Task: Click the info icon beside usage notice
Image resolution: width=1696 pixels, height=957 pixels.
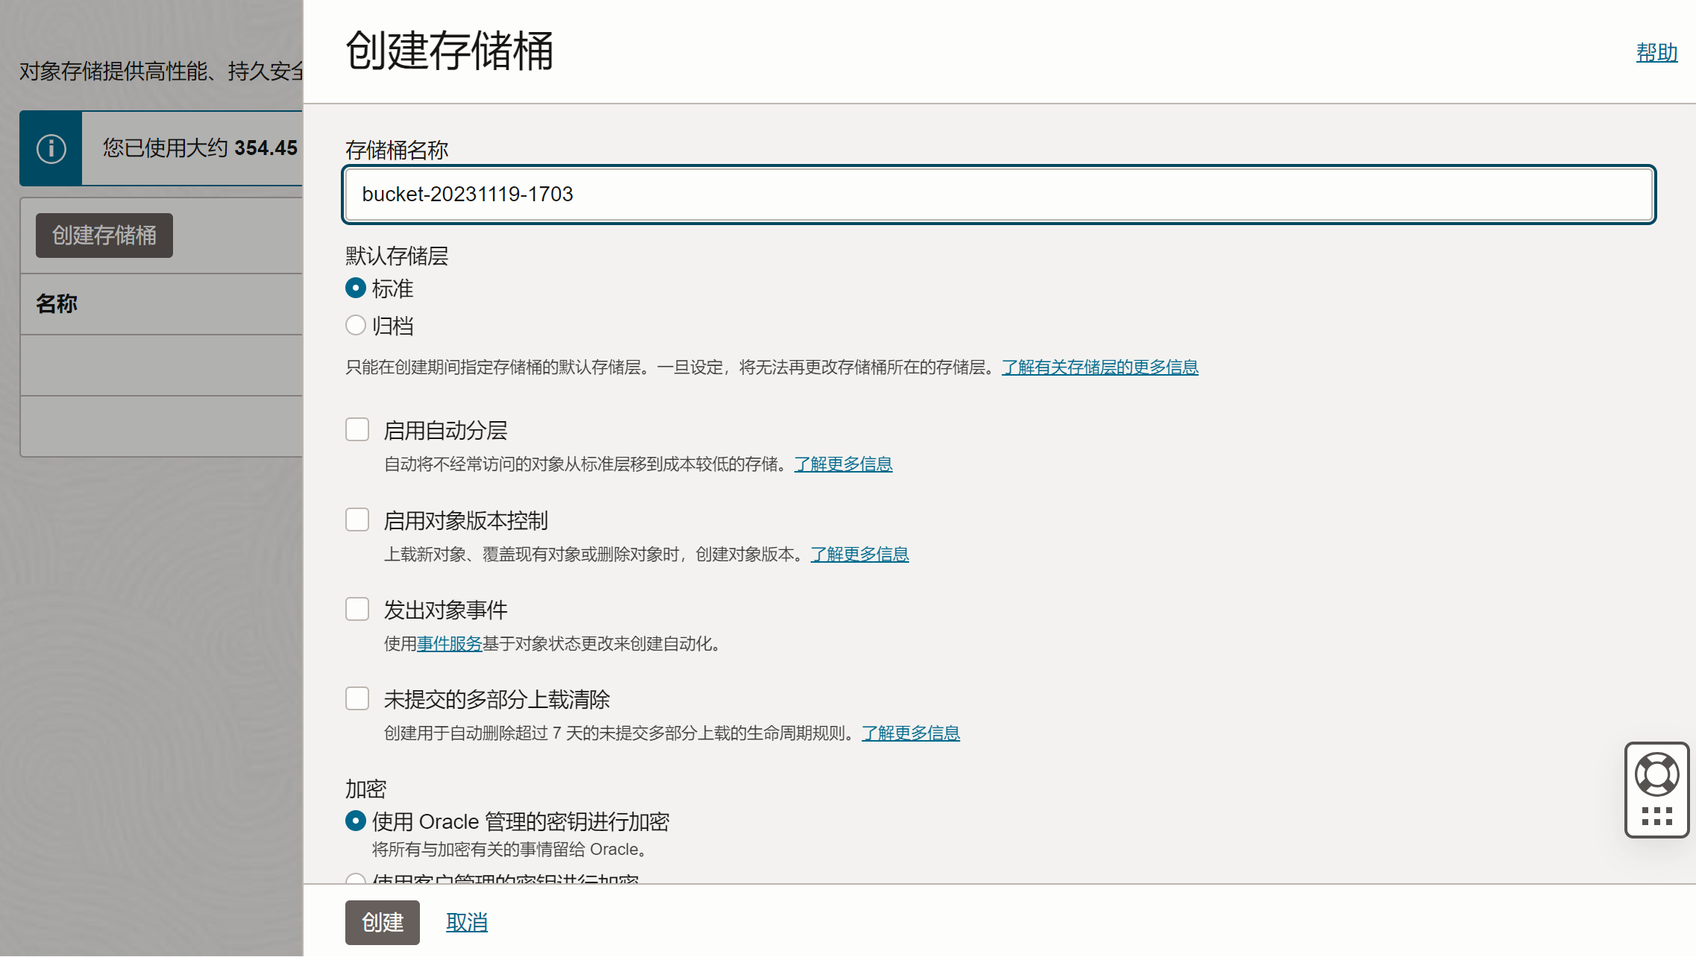Action: (x=51, y=148)
